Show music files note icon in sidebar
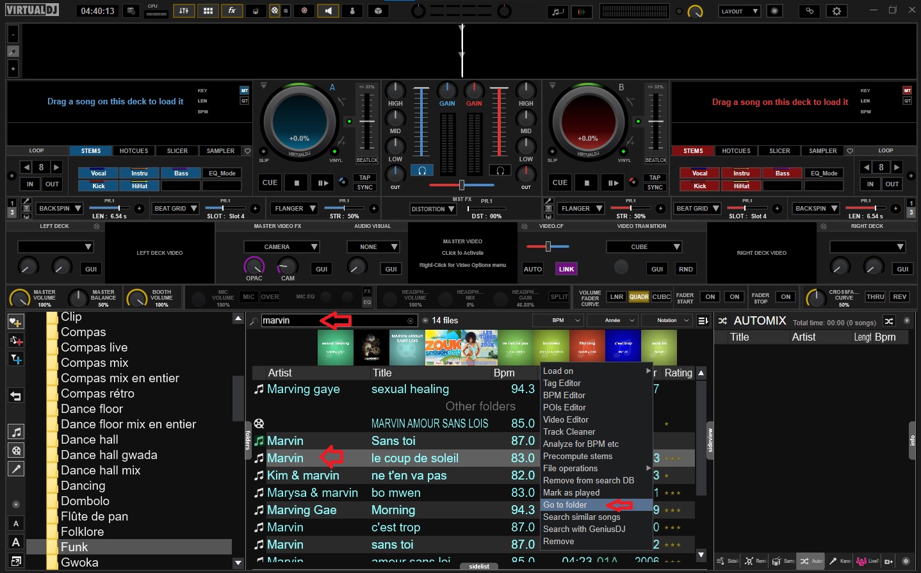Image resolution: width=921 pixels, height=573 pixels. 16,432
